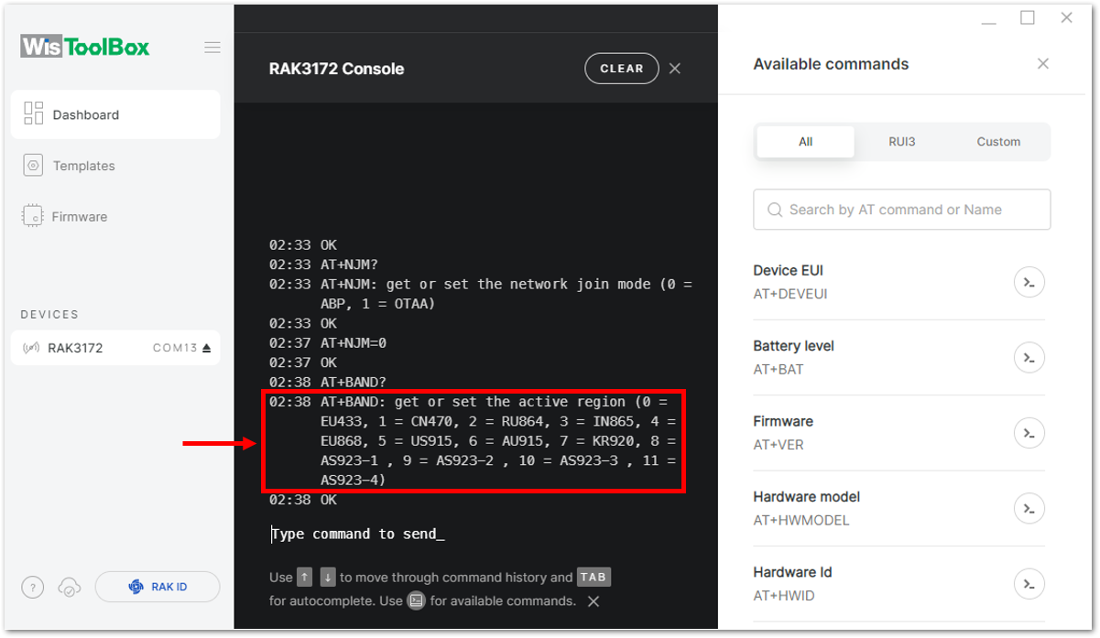
Task: Click the Dashboard grid icon
Action: click(x=34, y=114)
